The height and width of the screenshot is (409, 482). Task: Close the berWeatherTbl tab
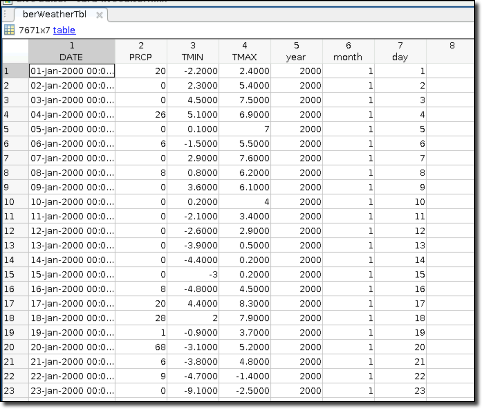pos(99,15)
